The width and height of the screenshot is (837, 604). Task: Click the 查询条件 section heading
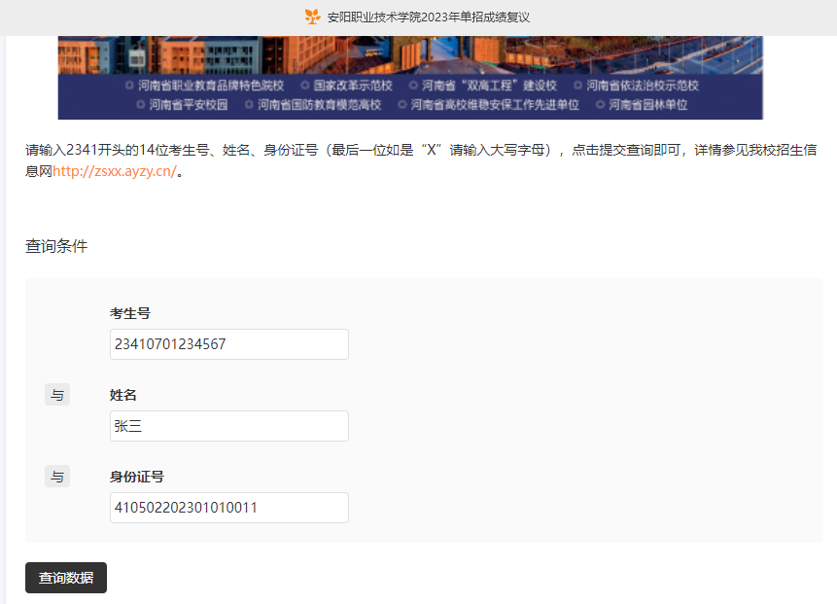56,247
